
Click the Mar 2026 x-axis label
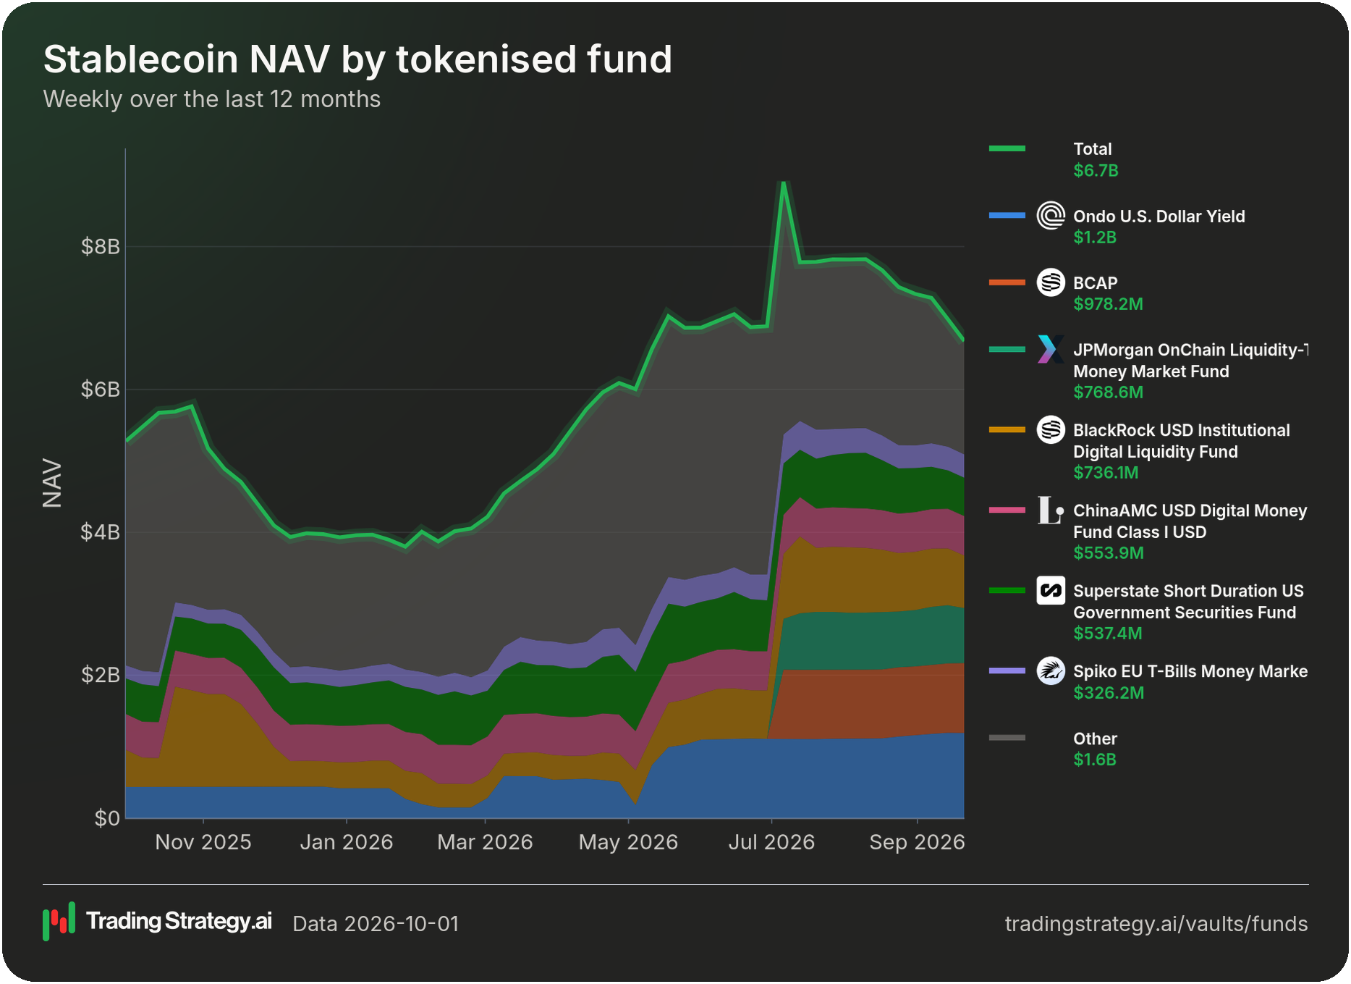click(x=485, y=842)
